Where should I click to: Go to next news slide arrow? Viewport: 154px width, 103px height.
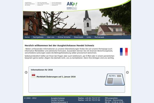point(127,72)
